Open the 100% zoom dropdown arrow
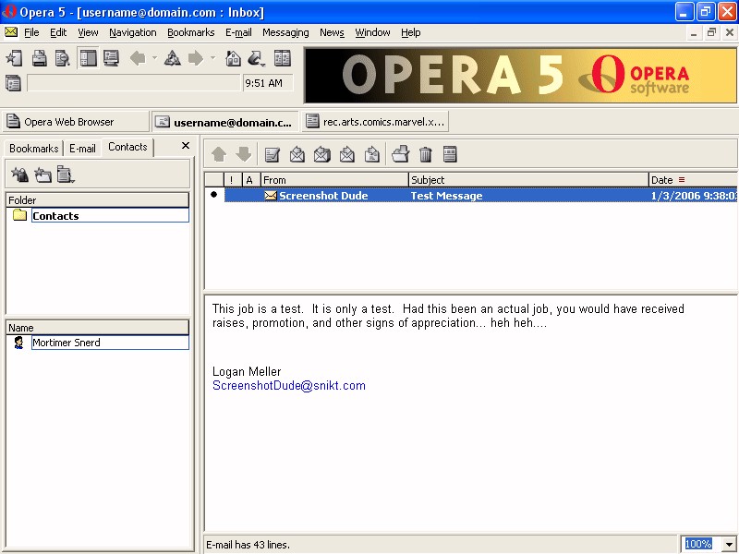 [729, 545]
